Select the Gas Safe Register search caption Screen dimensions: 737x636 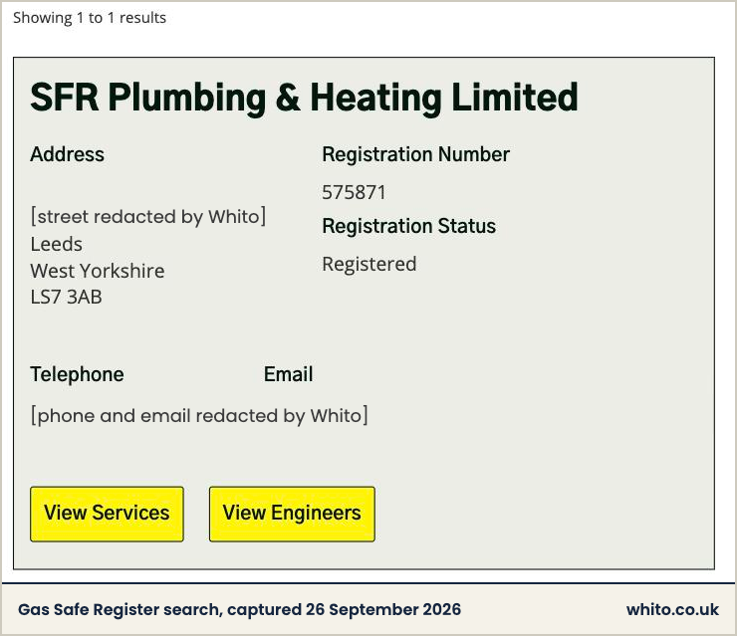click(240, 610)
